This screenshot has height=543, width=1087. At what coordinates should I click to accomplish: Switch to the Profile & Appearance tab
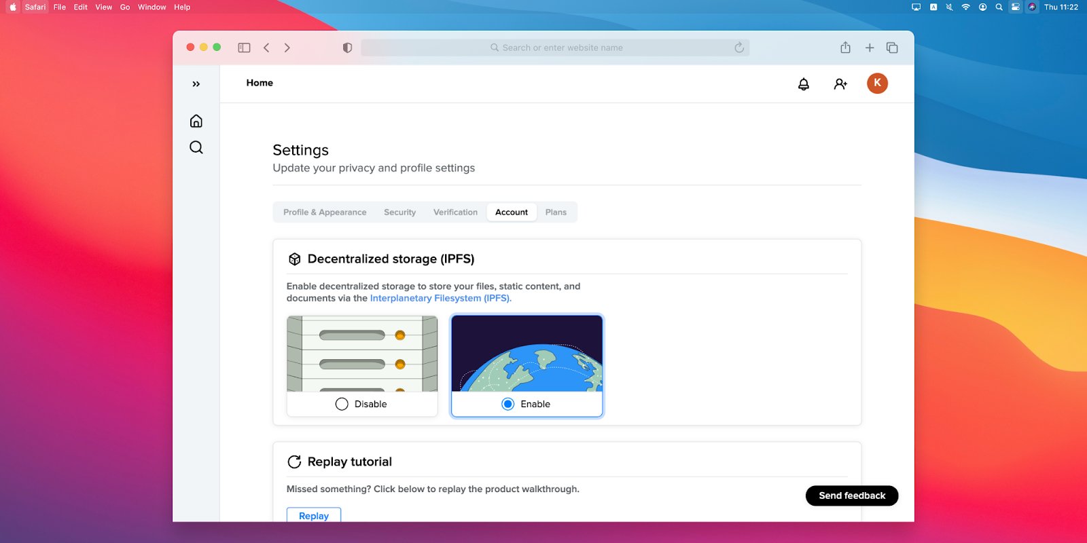(325, 212)
